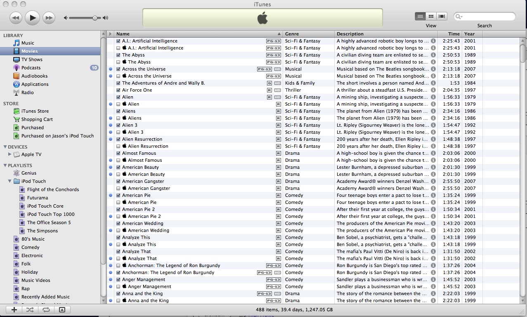Sort movies by Description column
Image resolution: width=527 pixels, height=317 pixels.
pyautogui.click(x=386, y=34)
